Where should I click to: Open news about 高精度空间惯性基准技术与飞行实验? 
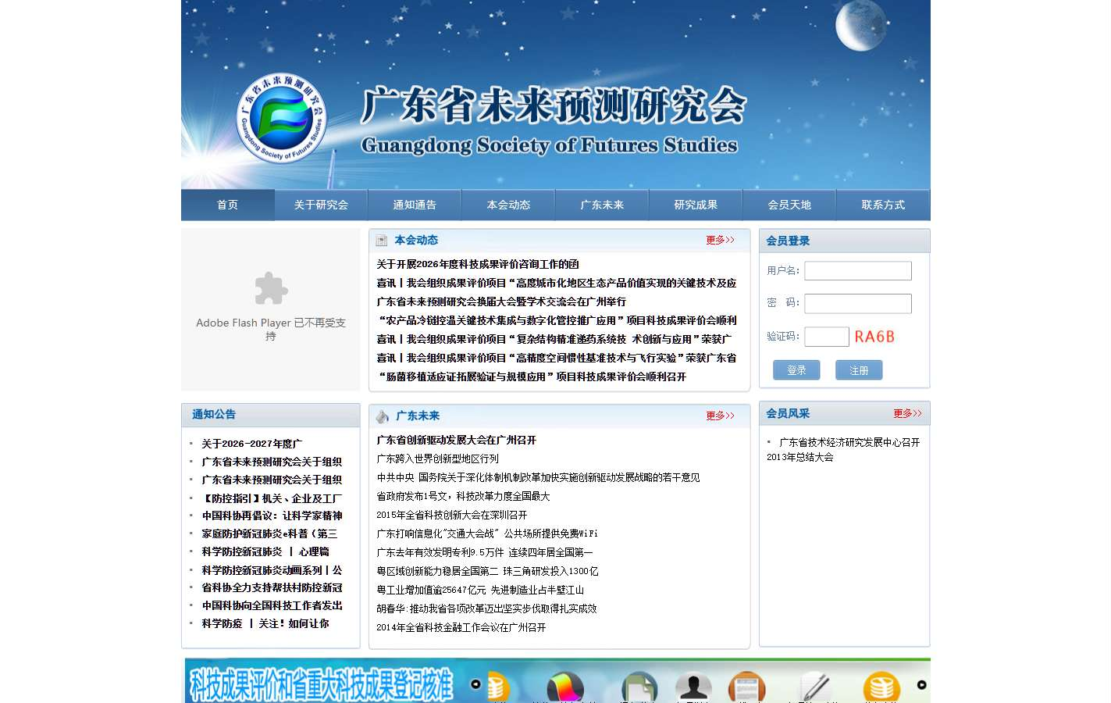pos(557,358)
